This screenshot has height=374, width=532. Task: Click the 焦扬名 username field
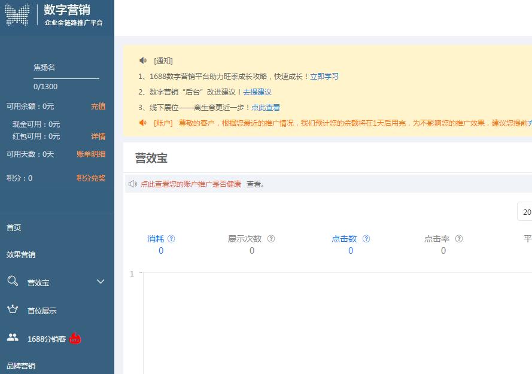45,67
